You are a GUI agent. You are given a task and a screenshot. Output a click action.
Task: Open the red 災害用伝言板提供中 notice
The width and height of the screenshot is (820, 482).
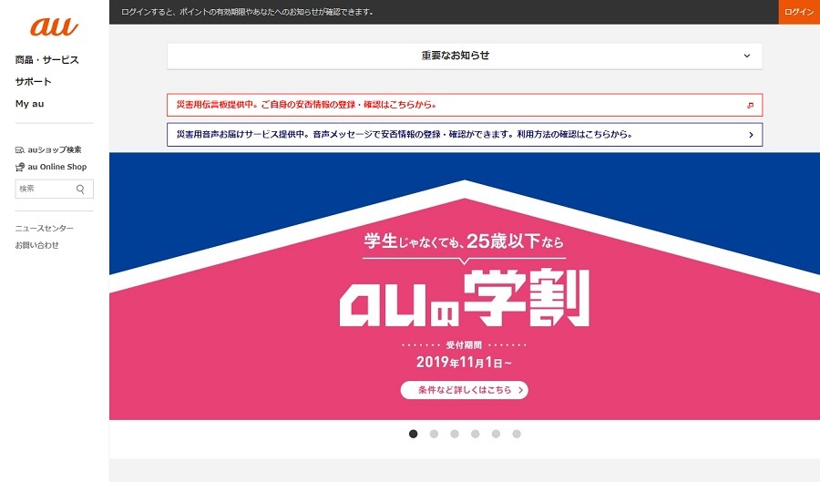465,105
